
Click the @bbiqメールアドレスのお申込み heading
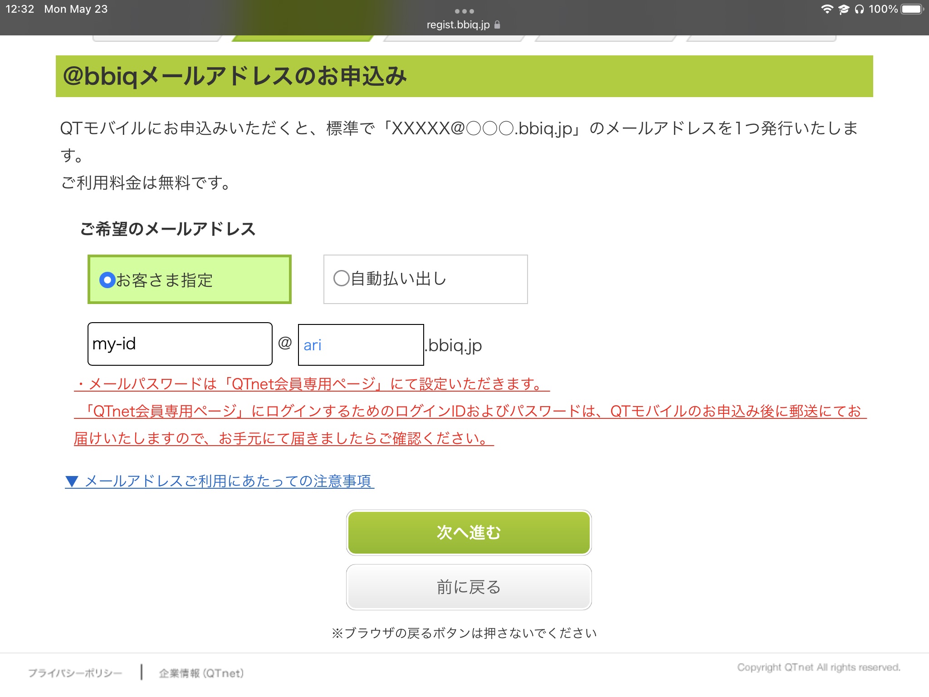pyautogui.click(x=235, y=76)
